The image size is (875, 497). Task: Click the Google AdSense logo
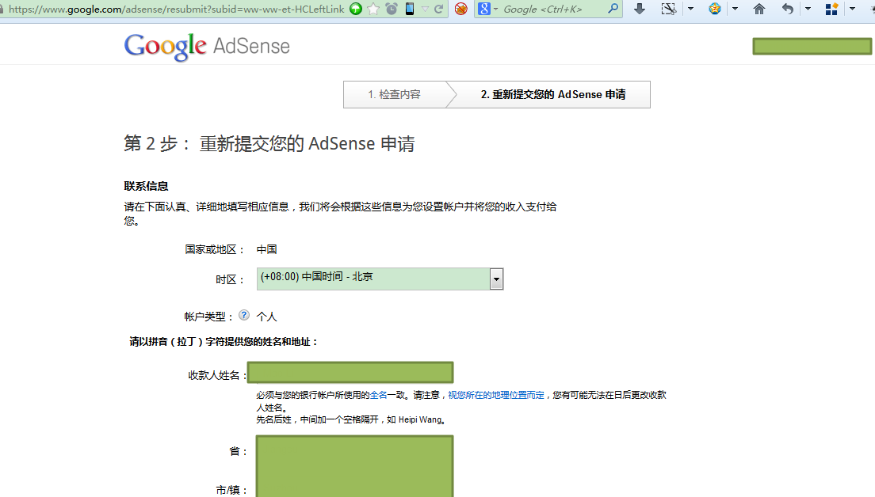click(x=207, y=46)
